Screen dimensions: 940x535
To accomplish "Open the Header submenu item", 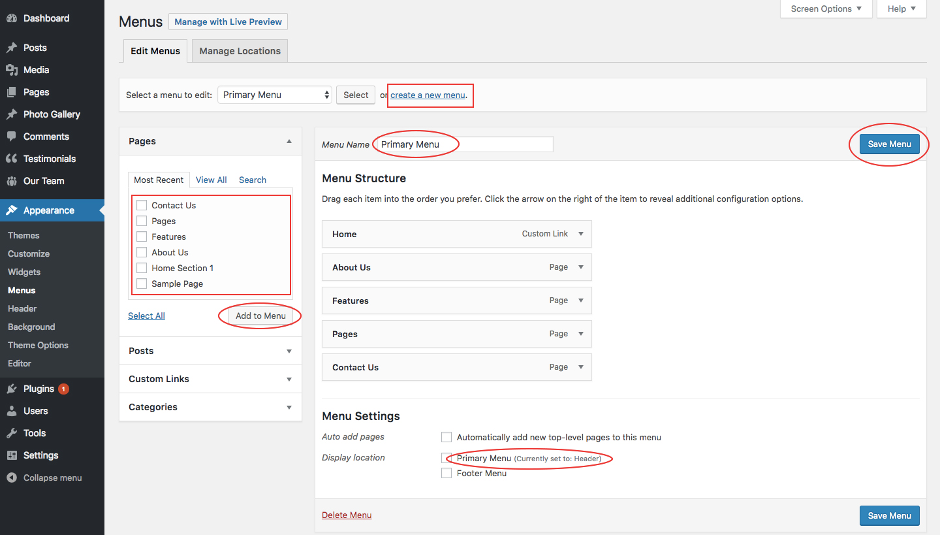I will pos(22,308).
